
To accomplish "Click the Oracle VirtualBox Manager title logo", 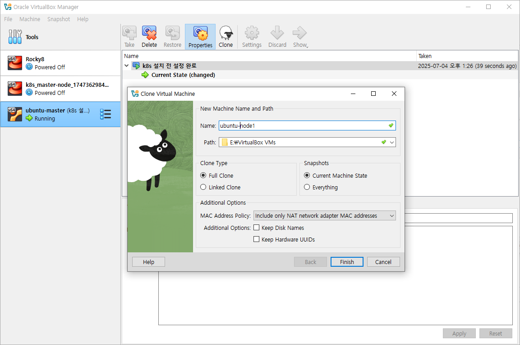I will [8, 7].
